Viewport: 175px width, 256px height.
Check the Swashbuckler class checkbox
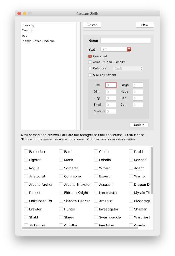[96, 217]
